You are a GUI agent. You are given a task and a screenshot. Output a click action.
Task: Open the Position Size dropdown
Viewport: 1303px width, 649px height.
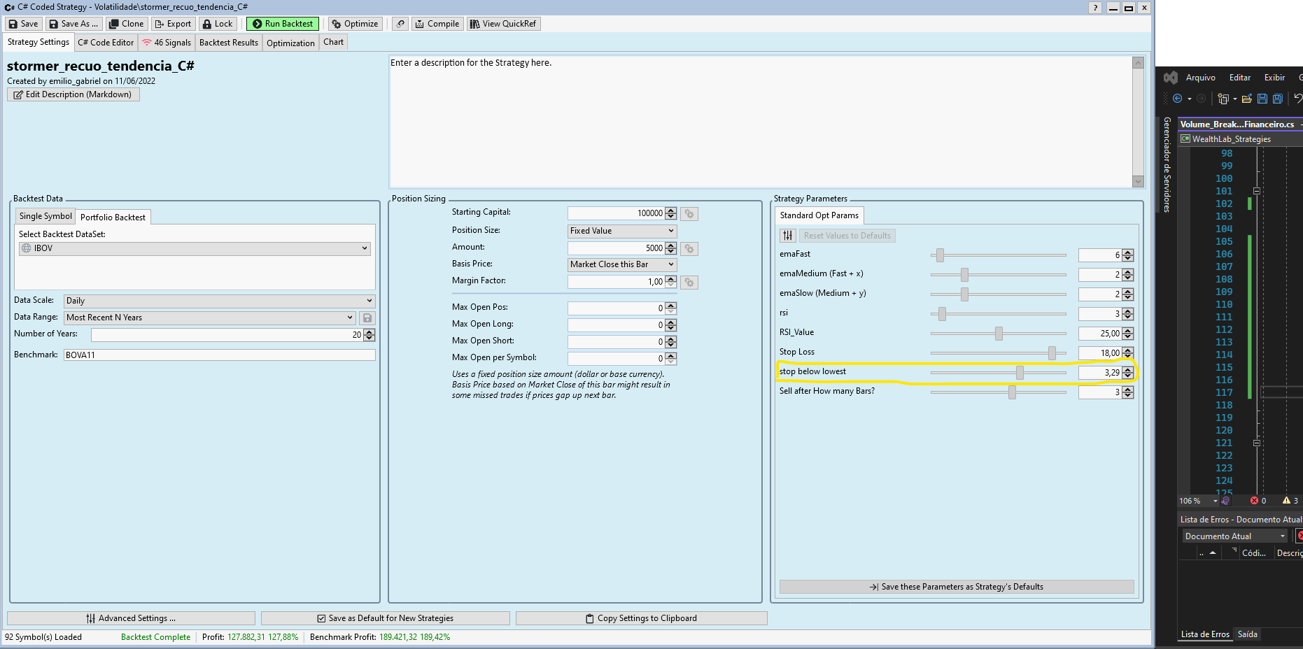click(621, 231)
